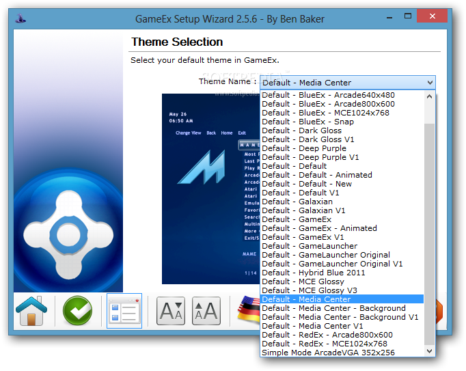Click the dropdown list scrollbar thumb

pos(430,235)
